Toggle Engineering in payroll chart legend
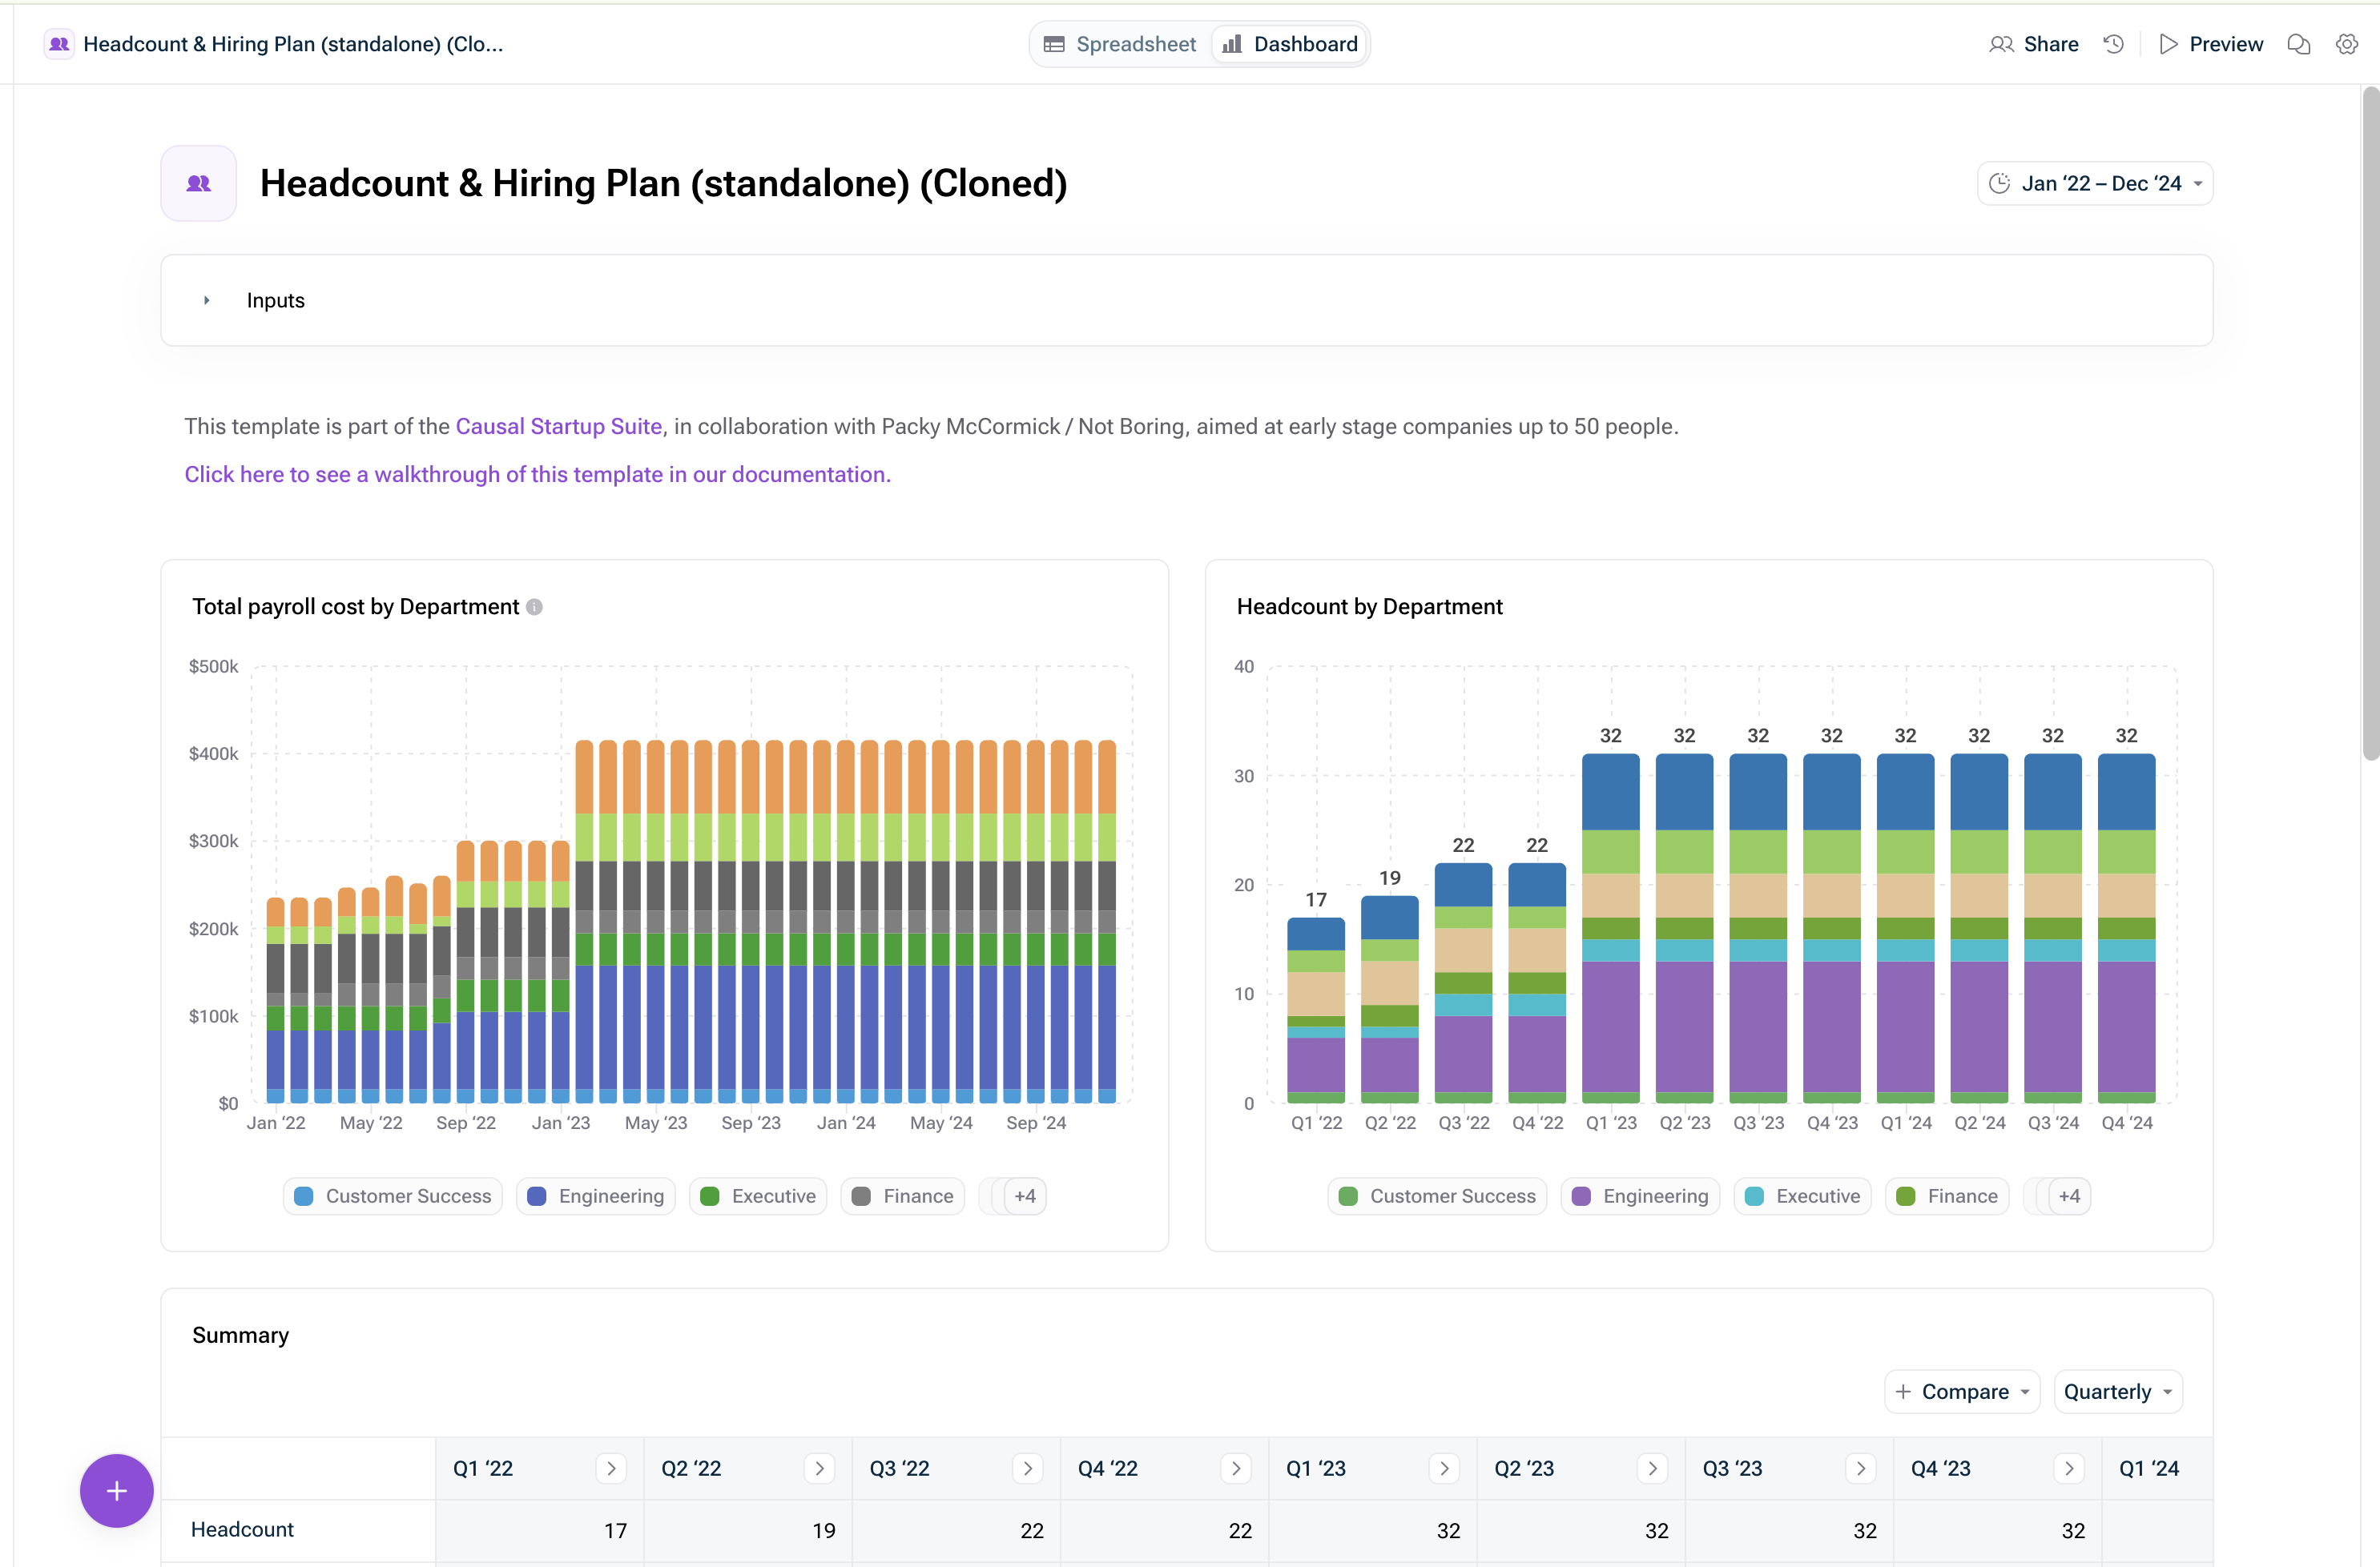2380x1567 pixels. (596, 1196)
